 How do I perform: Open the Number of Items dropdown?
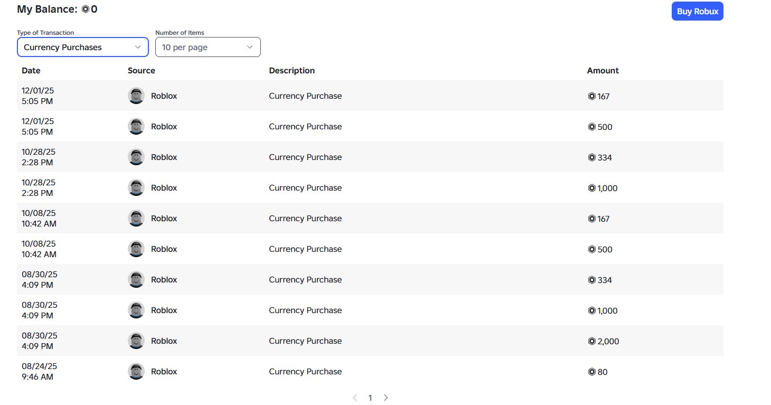pos(208,47)
